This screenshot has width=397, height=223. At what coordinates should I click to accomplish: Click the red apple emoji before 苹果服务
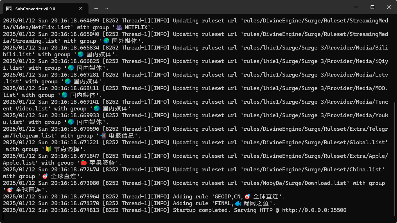(x=84, y=162)
